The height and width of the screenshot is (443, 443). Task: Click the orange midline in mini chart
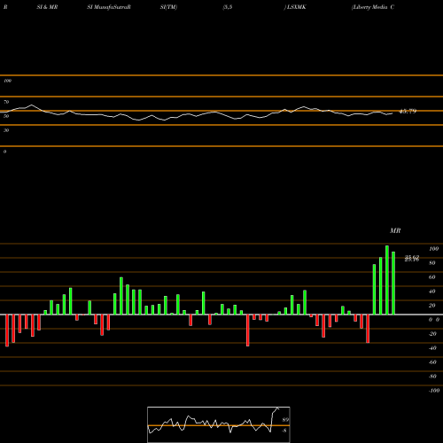pos(219,425)
